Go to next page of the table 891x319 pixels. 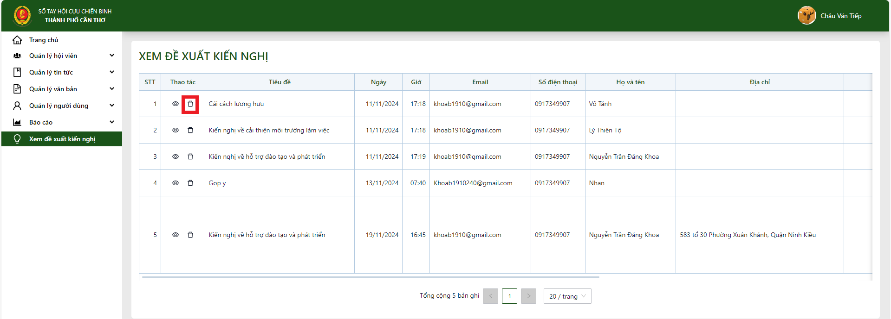click(528, 296)
